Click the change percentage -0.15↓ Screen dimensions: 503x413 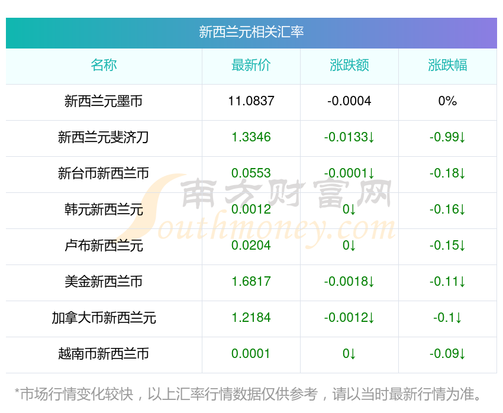click(x=447, y=246)
